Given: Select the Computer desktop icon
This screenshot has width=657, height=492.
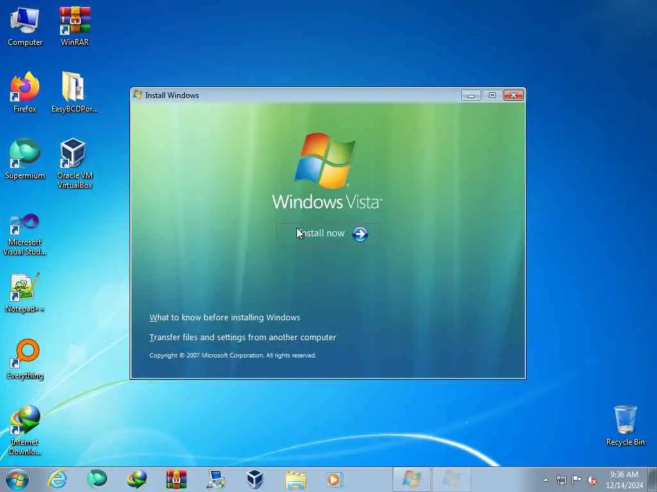Looking at the screenshot, I should pos(25,26).
